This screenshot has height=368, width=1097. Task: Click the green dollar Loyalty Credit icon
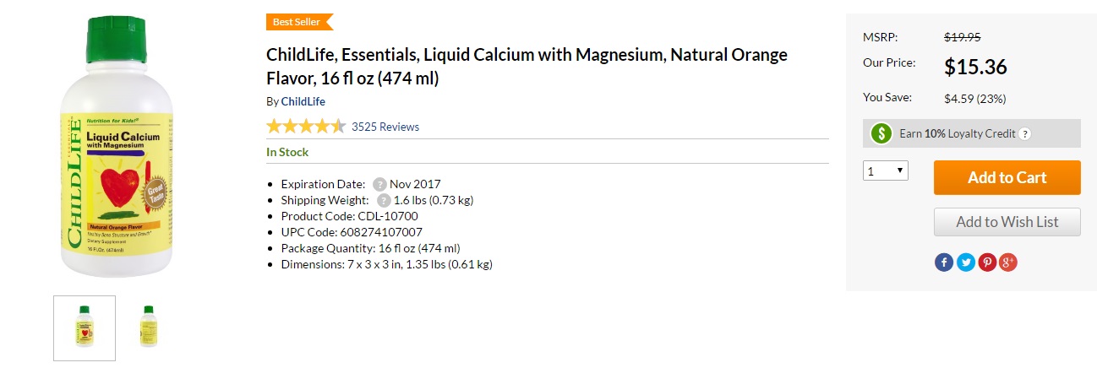(882, 133)
